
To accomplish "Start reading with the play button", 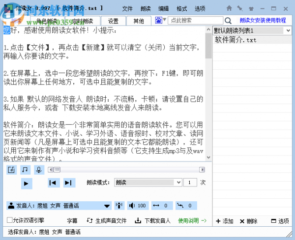I will coord(27,184).
